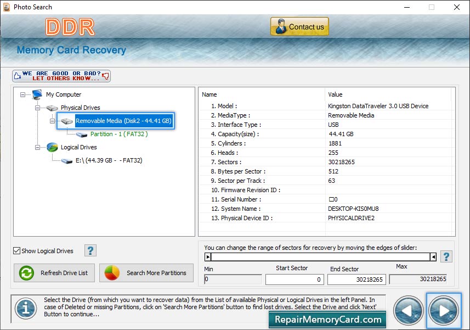Click the sector range slider track

(x=320, y=257)
